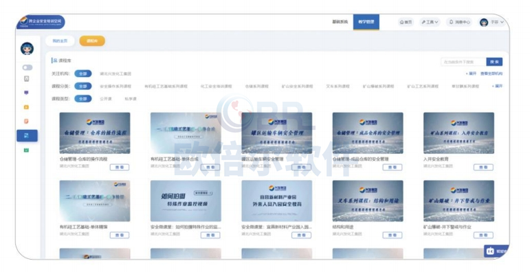Viewport: 530px width, 272px height.
Task: Click 查看 for 罐区运输车辆安全管理
Action: pos(301,168)
